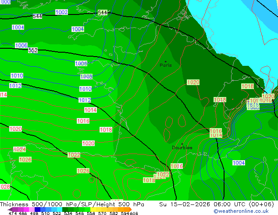
Task: Click the 606 legend value
Action: [x=134, y=213]
